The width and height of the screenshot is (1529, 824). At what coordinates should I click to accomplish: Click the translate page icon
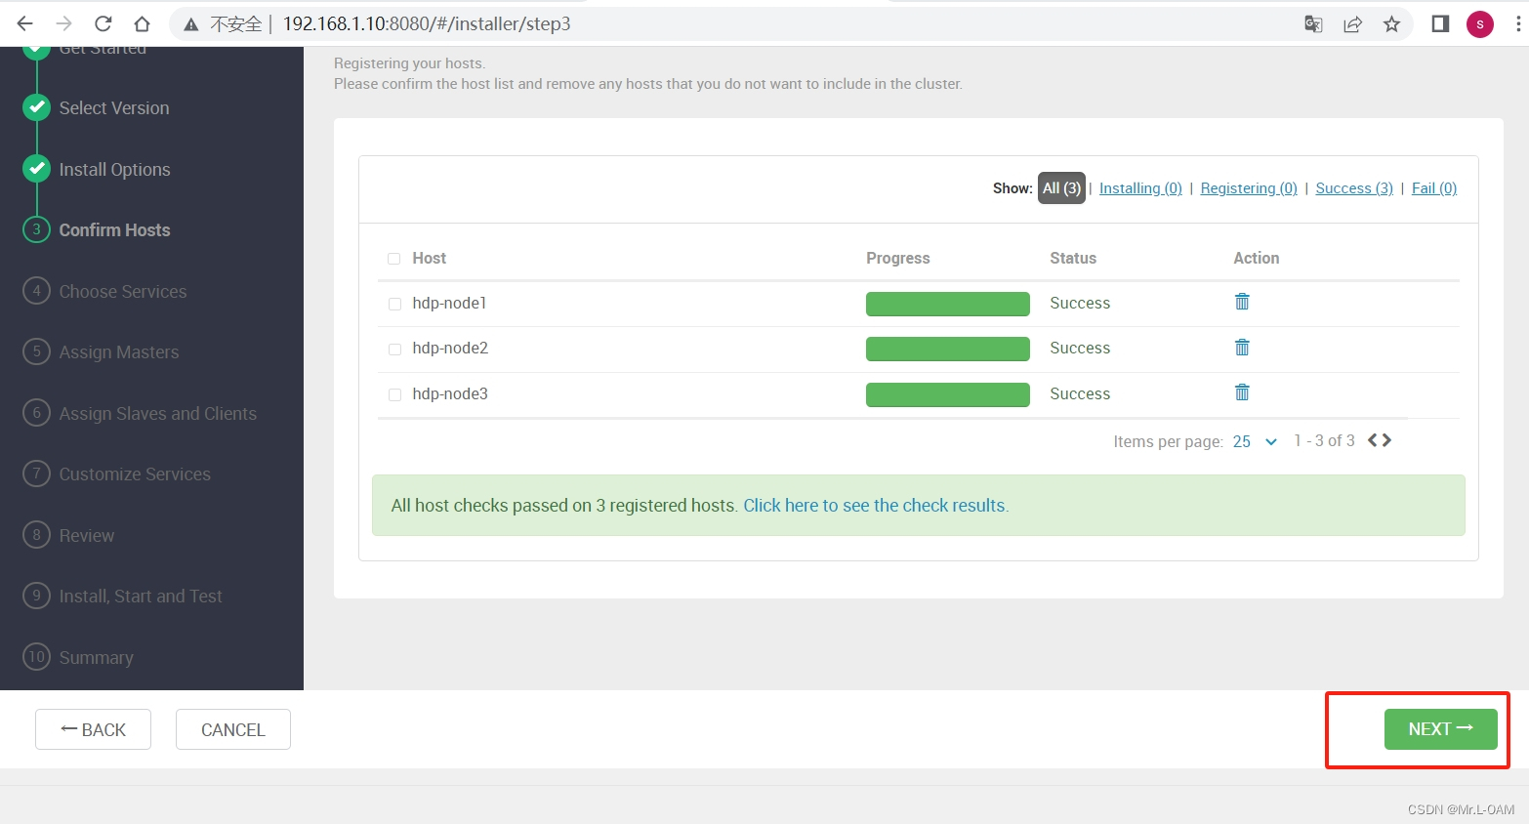coord(1313,24)
